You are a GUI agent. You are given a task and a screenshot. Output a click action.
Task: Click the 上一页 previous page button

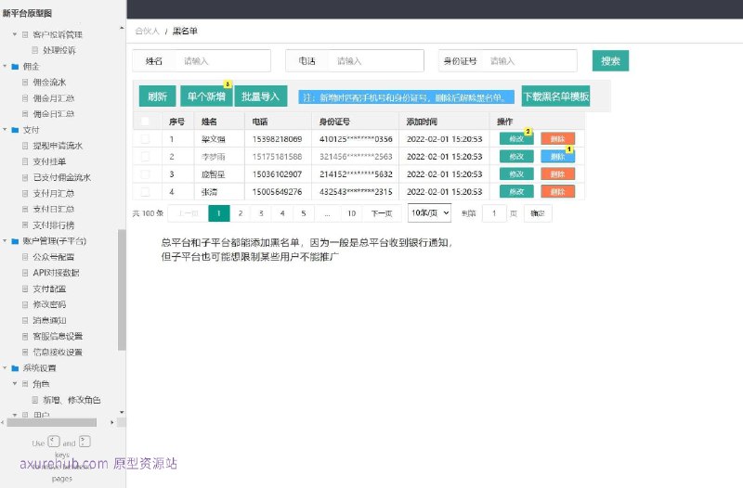(189, 213)
